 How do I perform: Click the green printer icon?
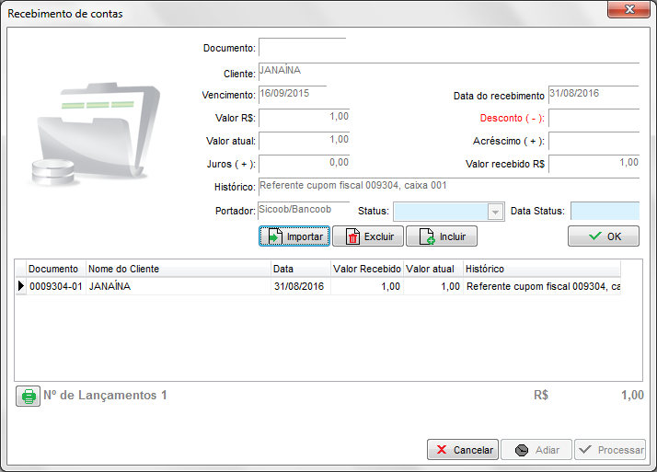pos(29,397)
